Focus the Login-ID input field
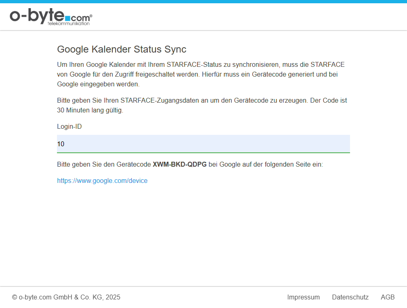 point(203,144)
